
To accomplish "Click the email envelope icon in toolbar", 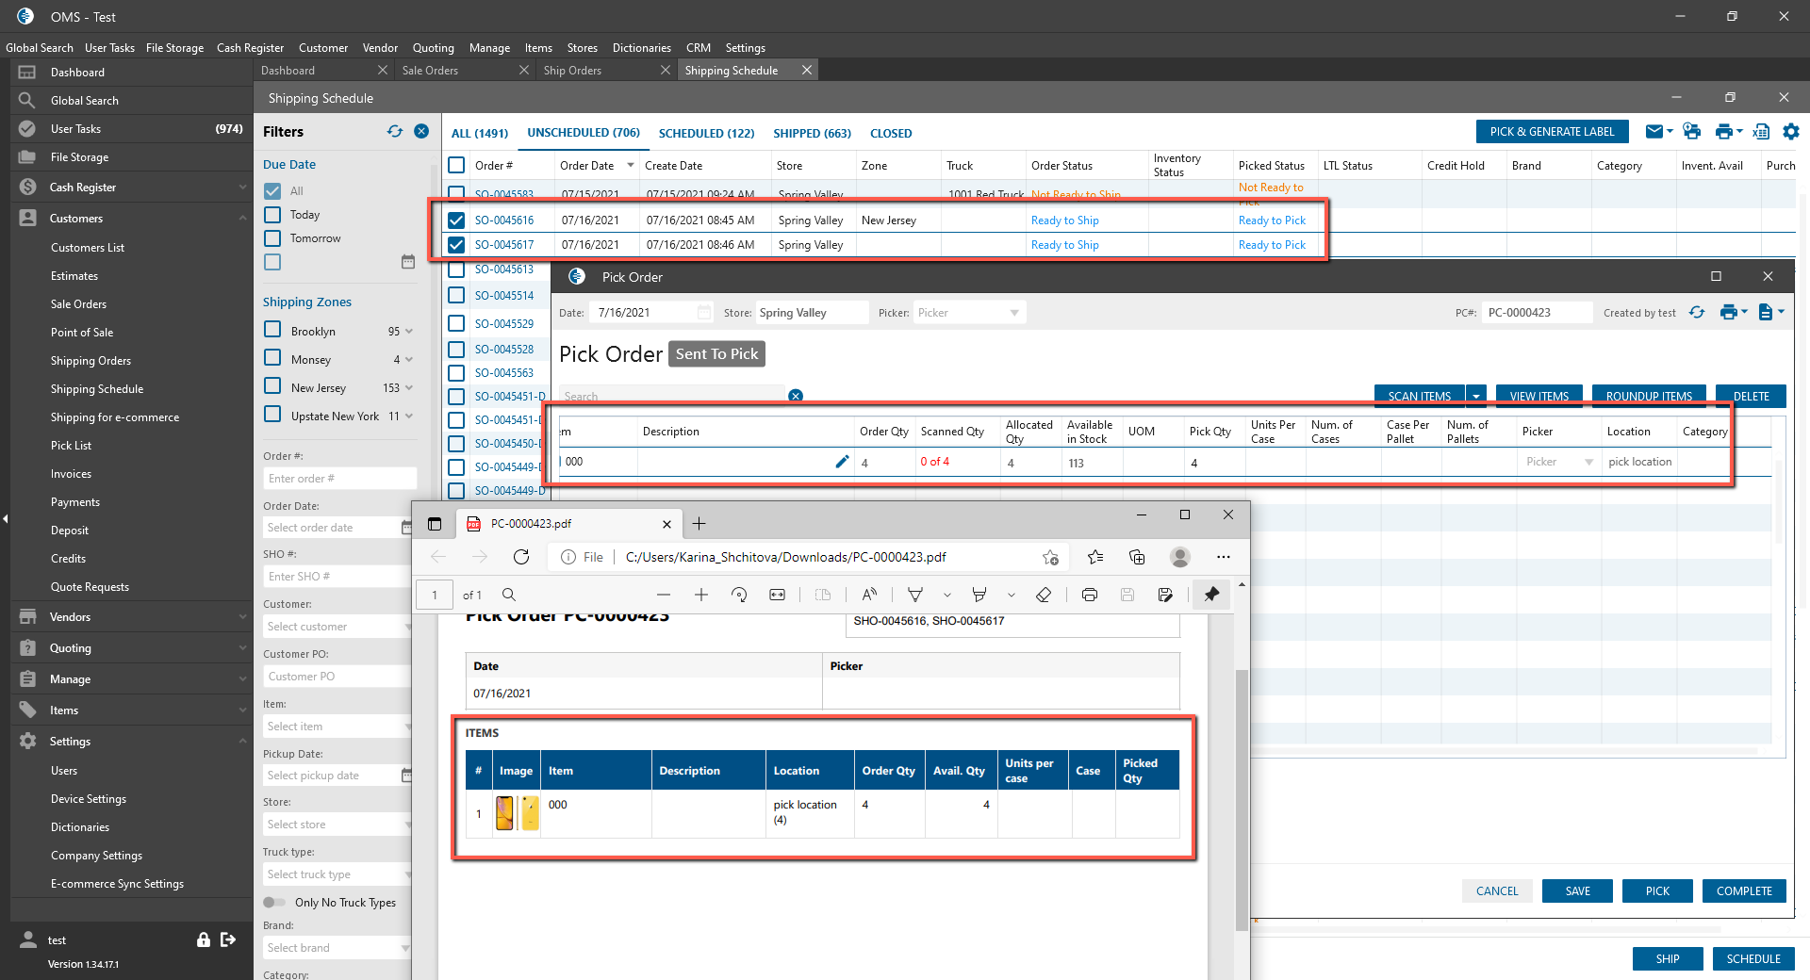I will pyautogui.click(x=1654, y=132).
